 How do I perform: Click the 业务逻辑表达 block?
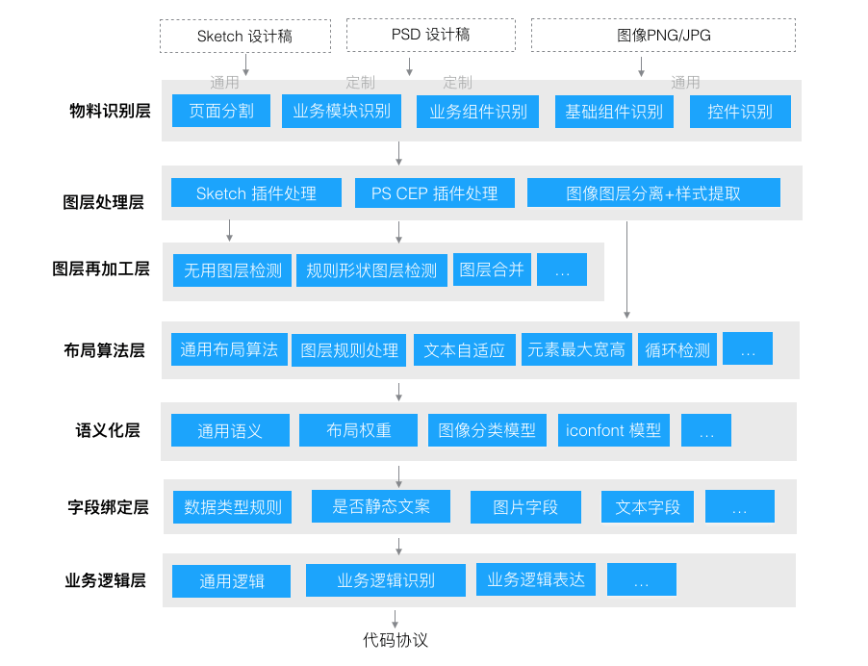536,579
